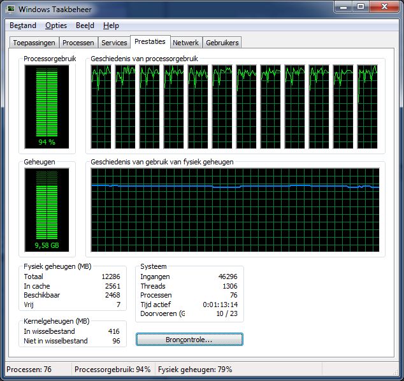Image resolution: width=404 pixels, height=381 pixels.
Task: Open the Bestand menu
Action: pyautogui.click(x=23, y=25)
